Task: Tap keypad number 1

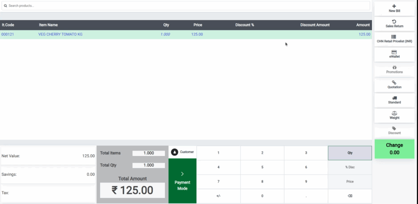Action: pyautogui.click(x=218, y=153)
